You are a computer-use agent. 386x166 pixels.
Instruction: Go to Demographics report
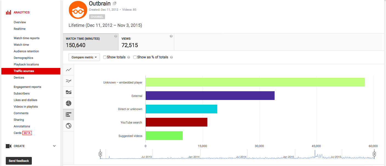[x=23, y=58]
